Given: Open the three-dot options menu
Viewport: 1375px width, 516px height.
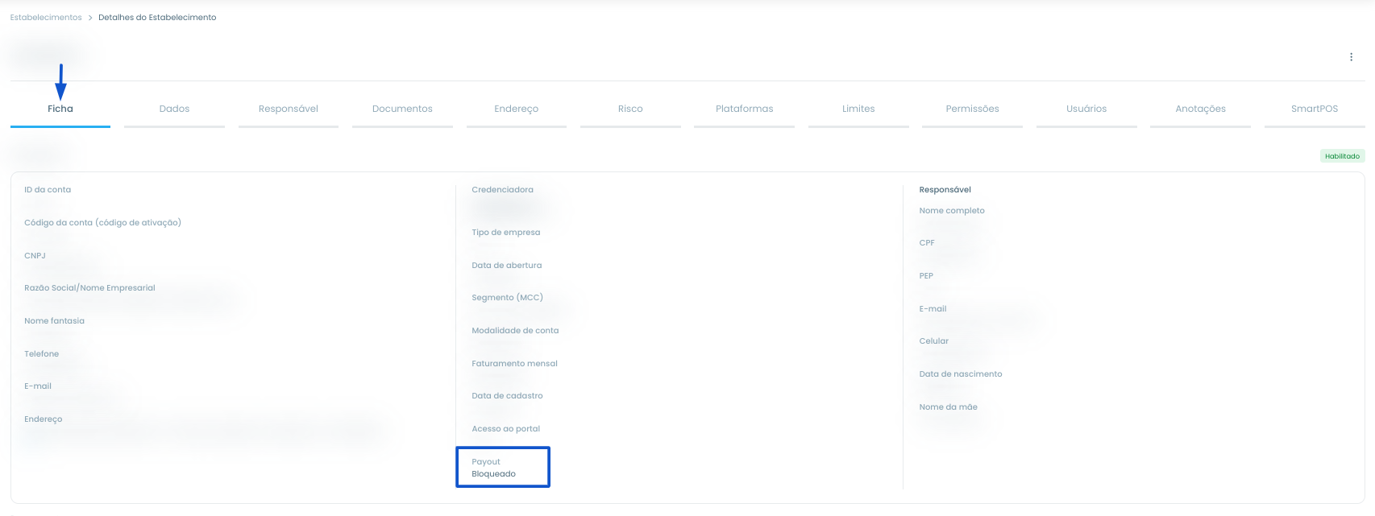Looking at the screenshot, I should 1351,57.
